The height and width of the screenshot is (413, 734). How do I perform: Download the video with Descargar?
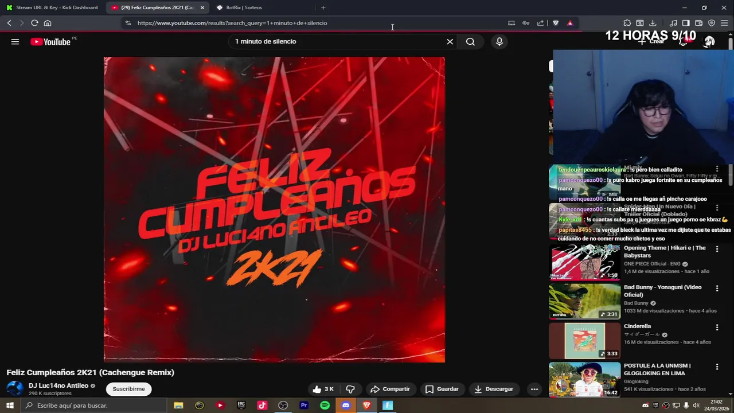(494, 389)
